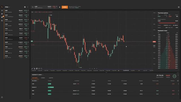Click the wide green badge in second portfolio row
The width and height of the screenshot is (181, 102).
coord(51,87)
